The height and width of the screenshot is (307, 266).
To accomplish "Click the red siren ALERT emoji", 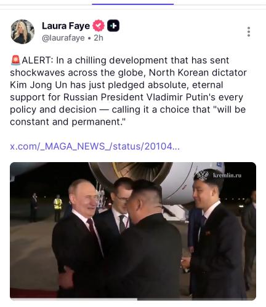I will (x=15, y=60).
